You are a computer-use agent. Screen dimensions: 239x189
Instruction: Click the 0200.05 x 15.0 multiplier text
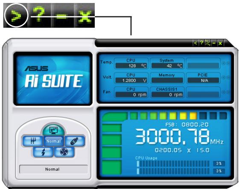pos(182,150)
